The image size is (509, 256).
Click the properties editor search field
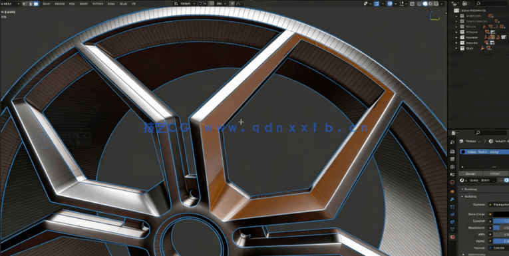click(490, 133)
